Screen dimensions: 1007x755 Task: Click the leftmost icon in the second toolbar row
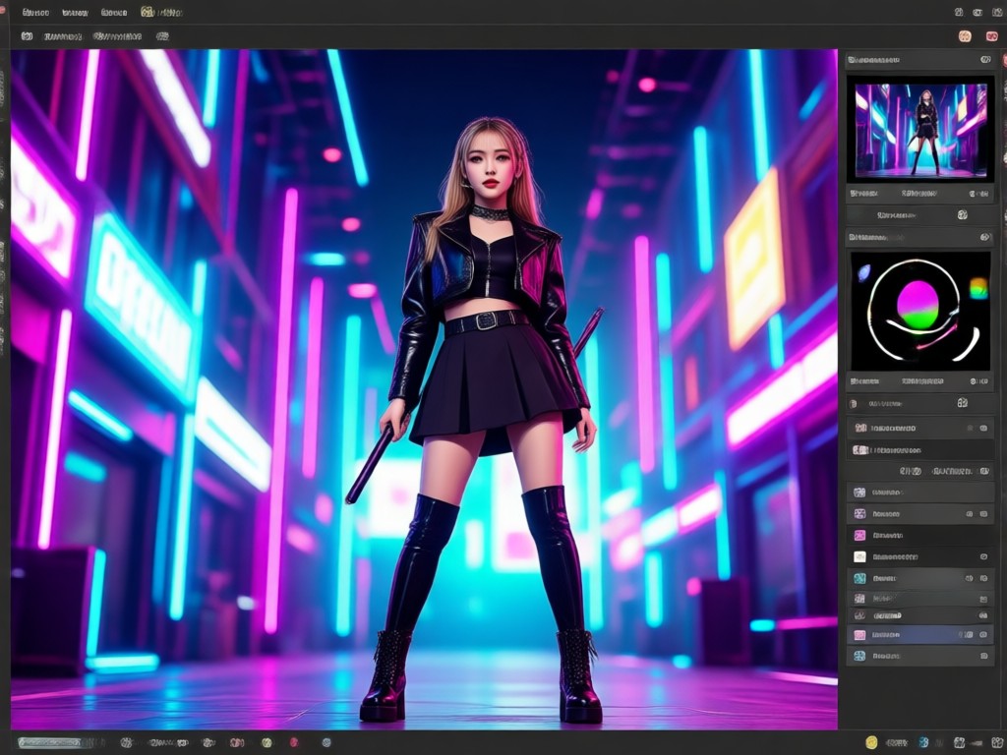27,36
